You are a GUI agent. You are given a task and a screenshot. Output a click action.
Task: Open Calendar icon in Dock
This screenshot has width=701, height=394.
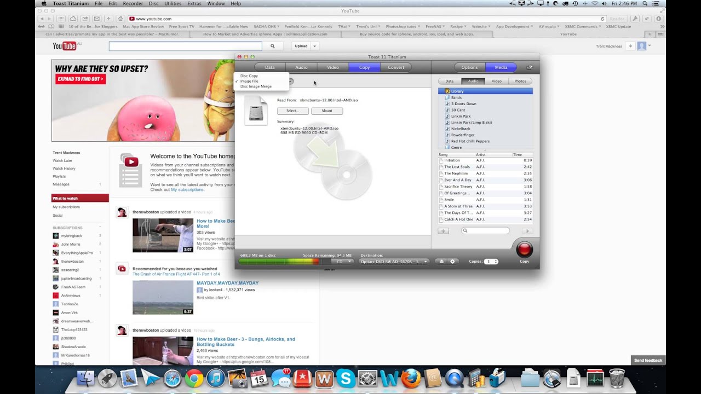(258, 378)
